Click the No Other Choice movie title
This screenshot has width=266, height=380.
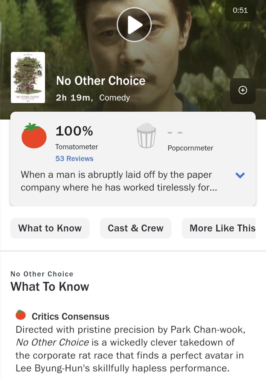[x=101, y=81]
